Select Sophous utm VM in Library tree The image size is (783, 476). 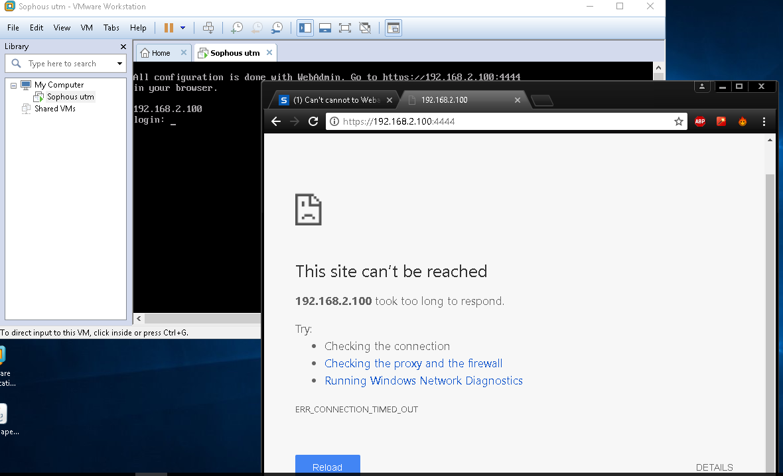pyautogui.click(x=70, y=97)
